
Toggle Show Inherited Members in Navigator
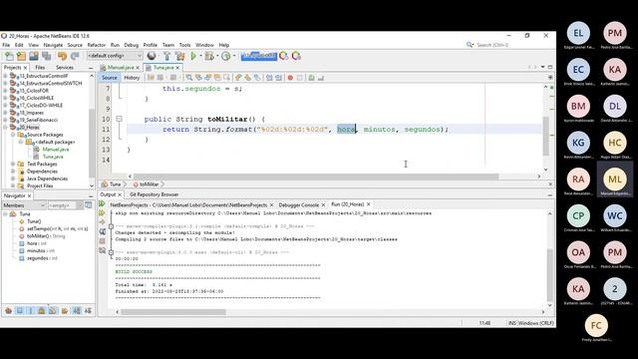(x=9, y=310)
